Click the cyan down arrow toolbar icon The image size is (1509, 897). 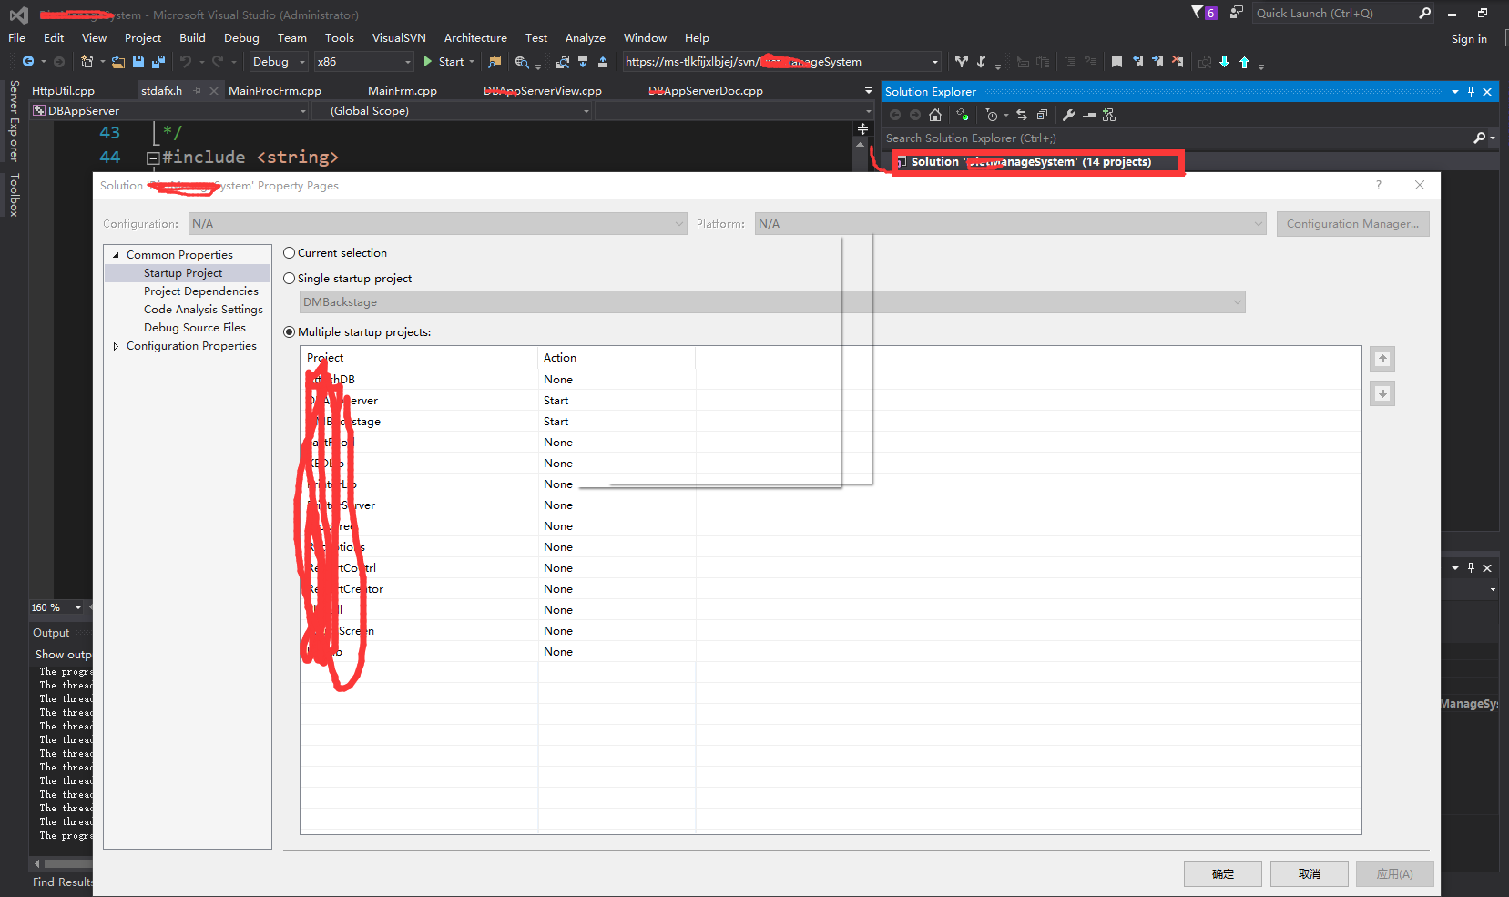(x=1224, y=62)
